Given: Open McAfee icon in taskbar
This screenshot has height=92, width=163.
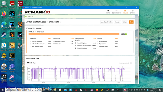Looking at the screenshot, I should (x=76, y=90).
